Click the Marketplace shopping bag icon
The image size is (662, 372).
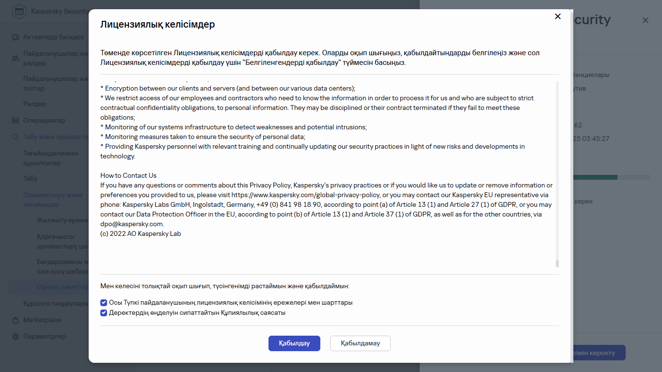coord(16,320)
